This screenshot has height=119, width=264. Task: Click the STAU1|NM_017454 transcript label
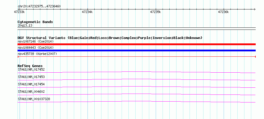[x=31, y=84]
